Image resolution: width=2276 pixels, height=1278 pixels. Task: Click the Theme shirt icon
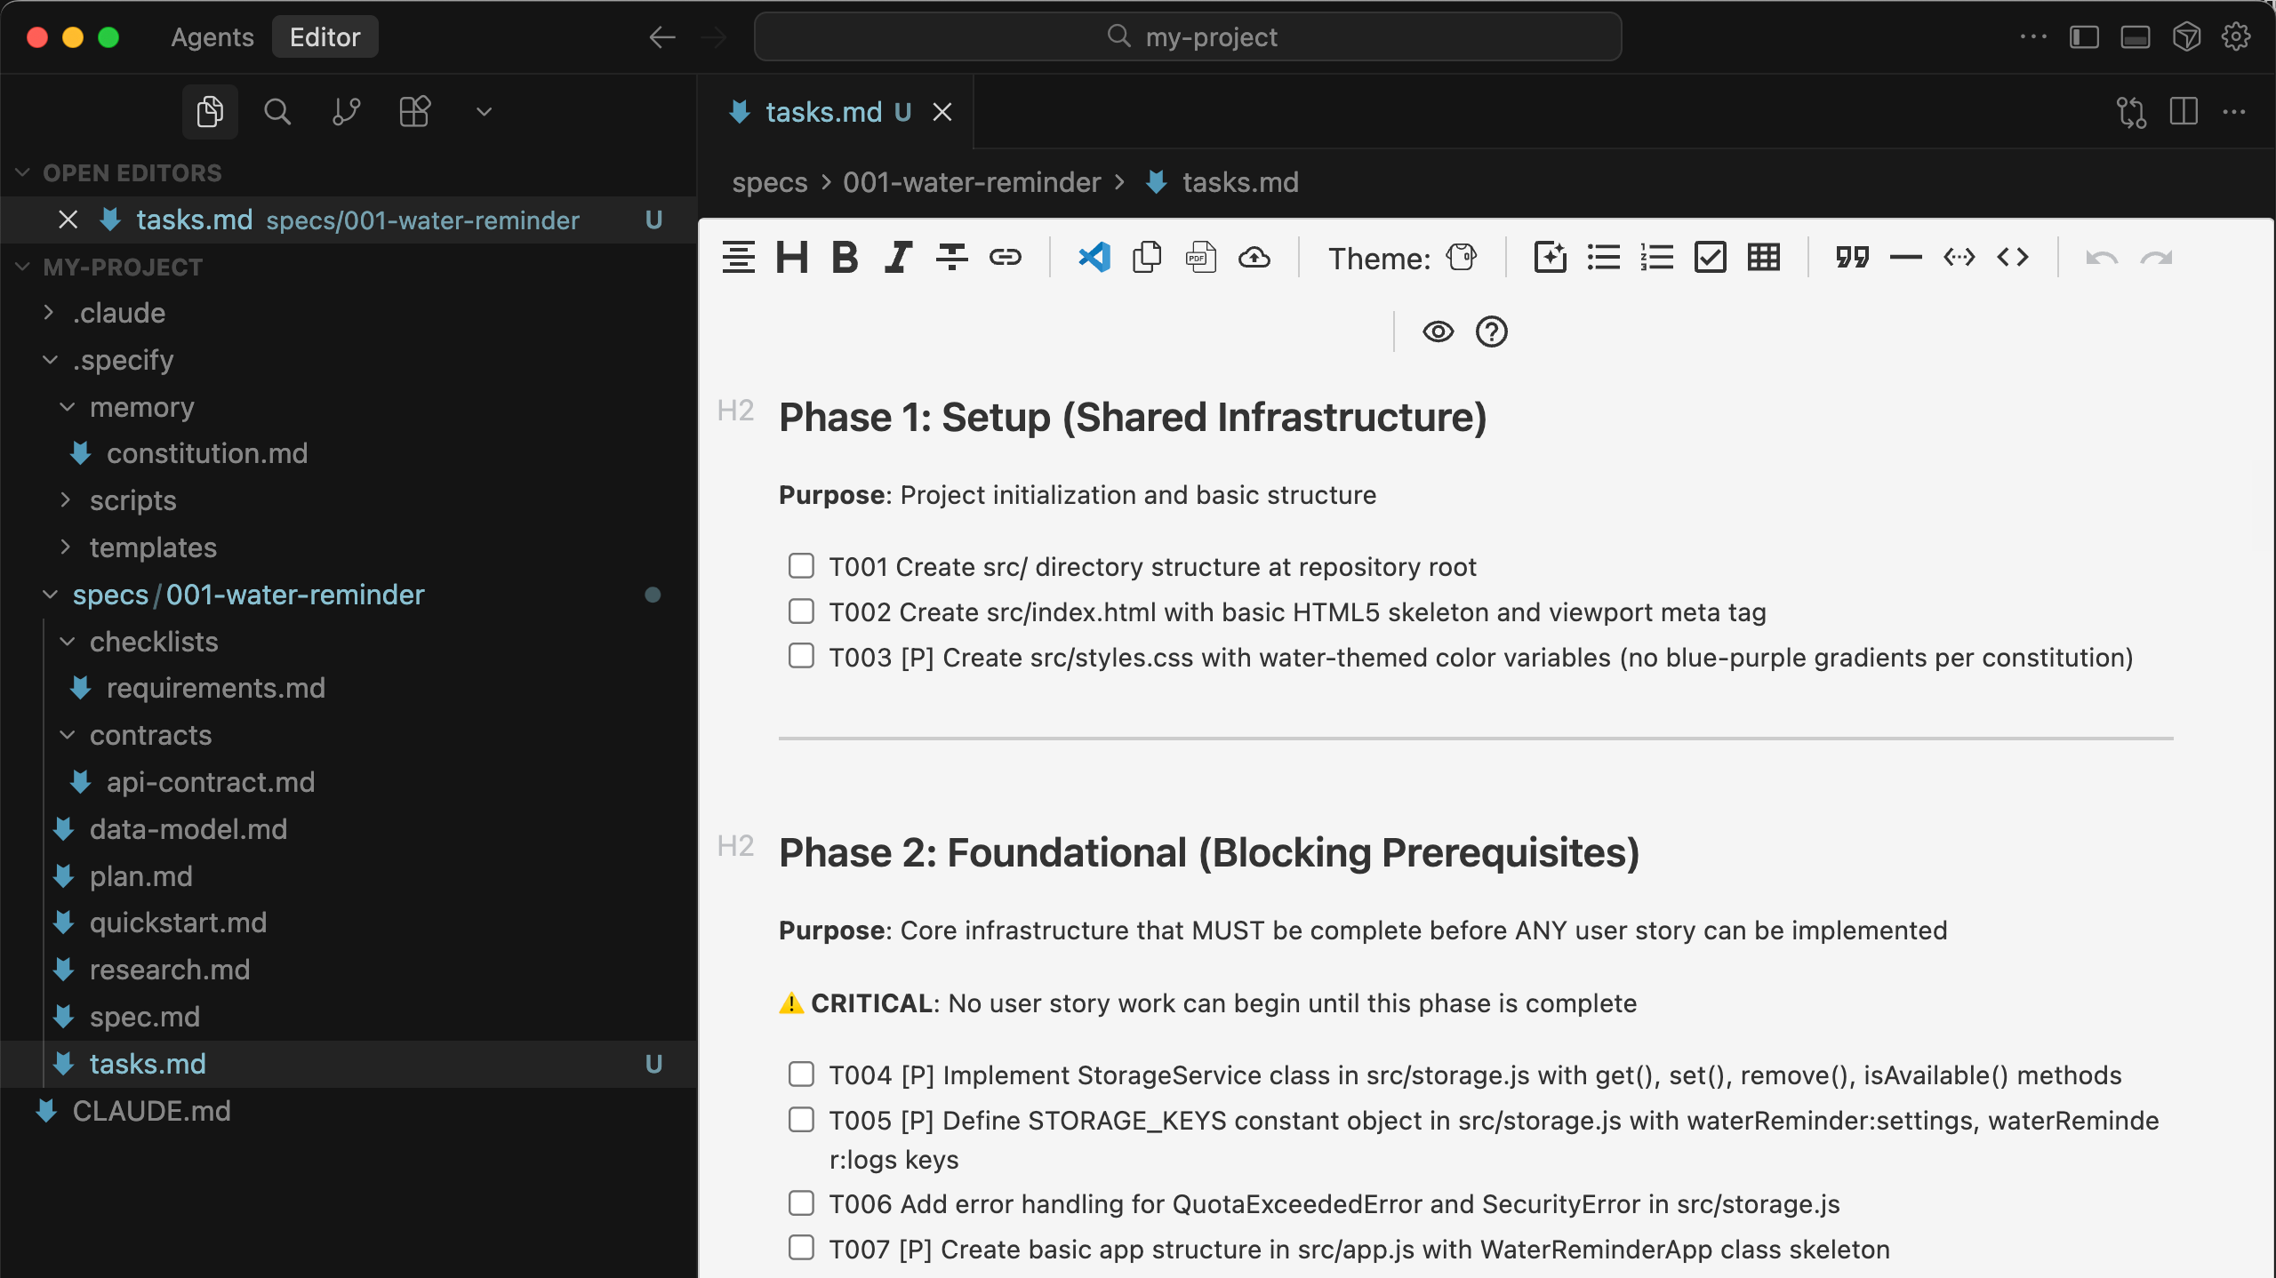coord(1461,258)
